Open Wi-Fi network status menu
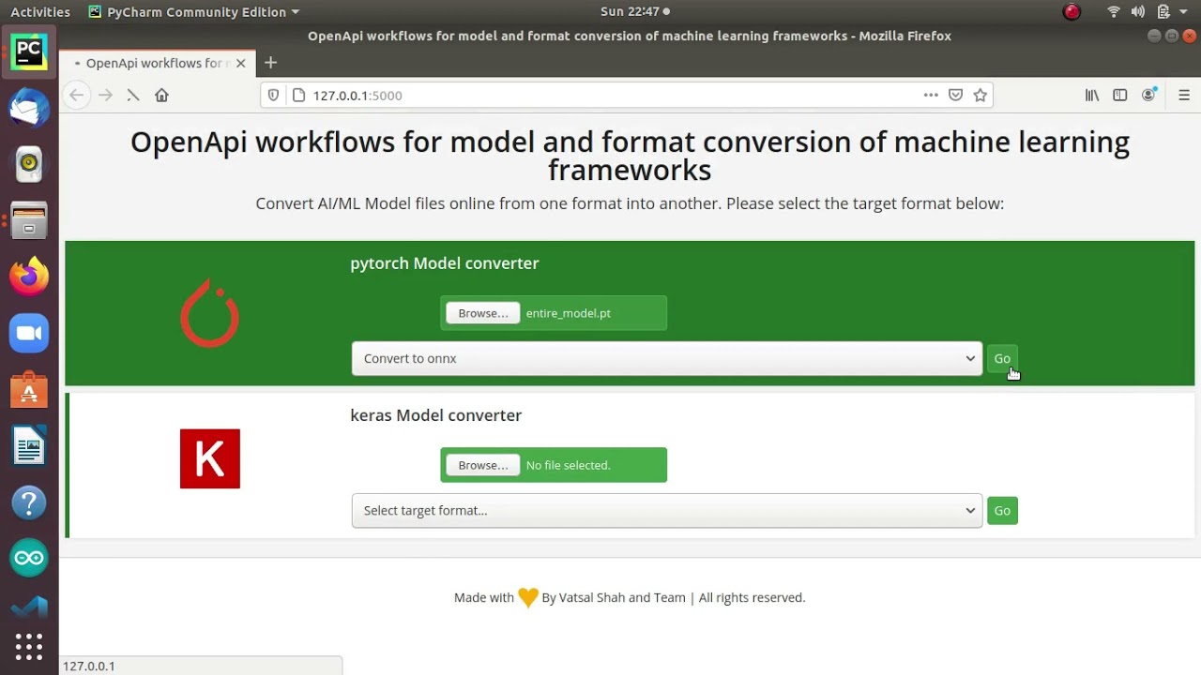 (1114, 12)
